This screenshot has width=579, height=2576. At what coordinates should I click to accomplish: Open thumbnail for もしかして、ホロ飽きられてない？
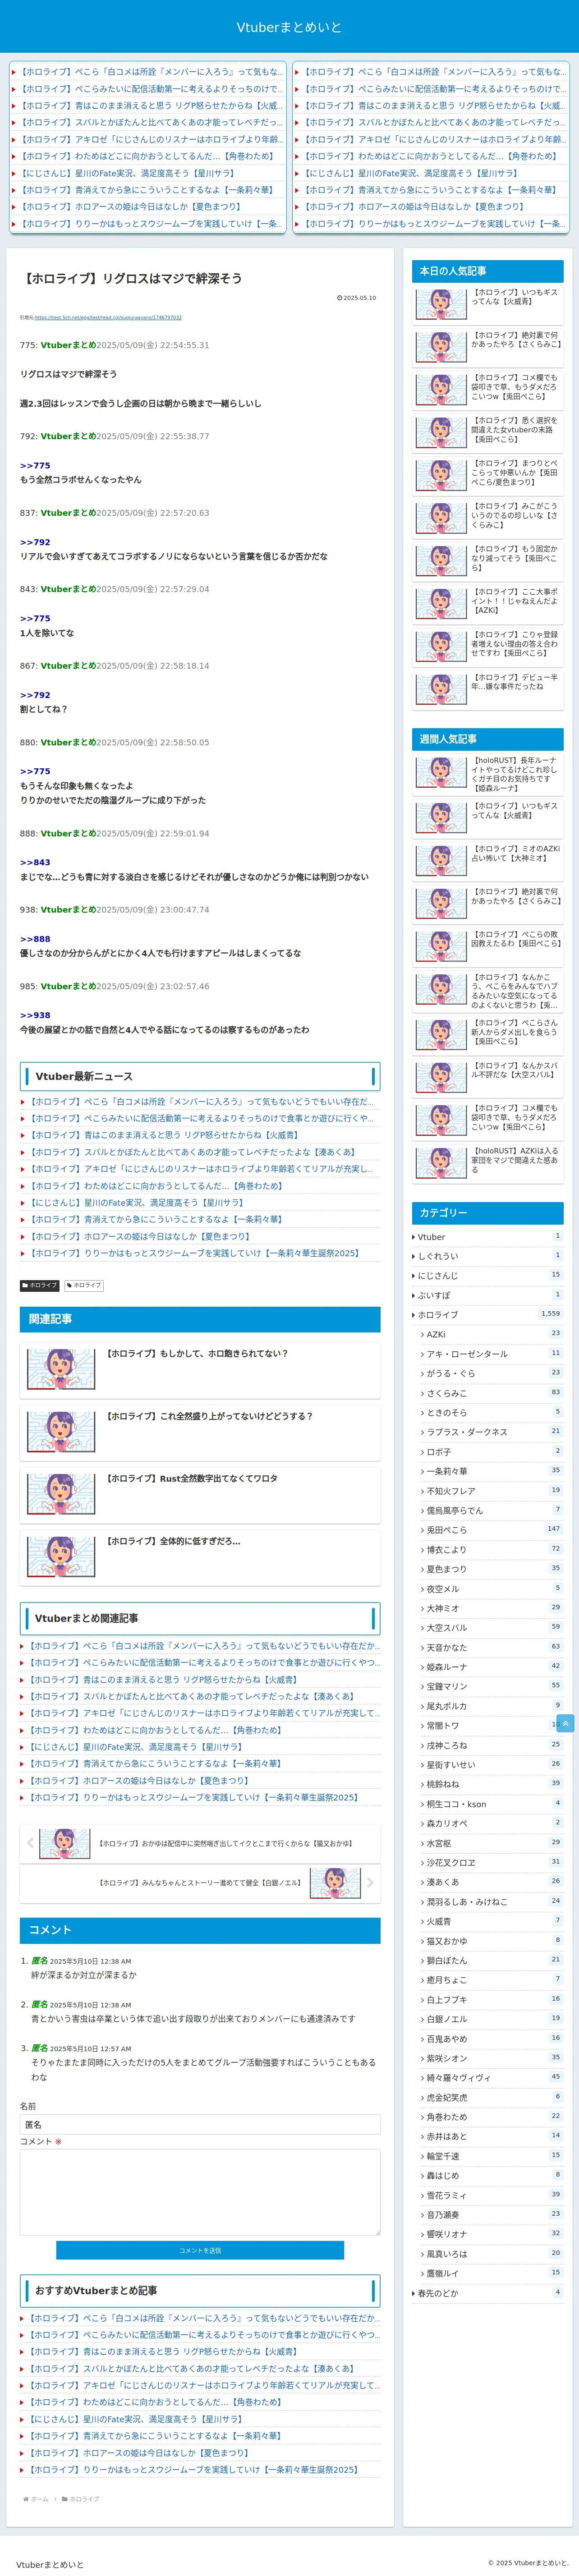[61, 1368]
